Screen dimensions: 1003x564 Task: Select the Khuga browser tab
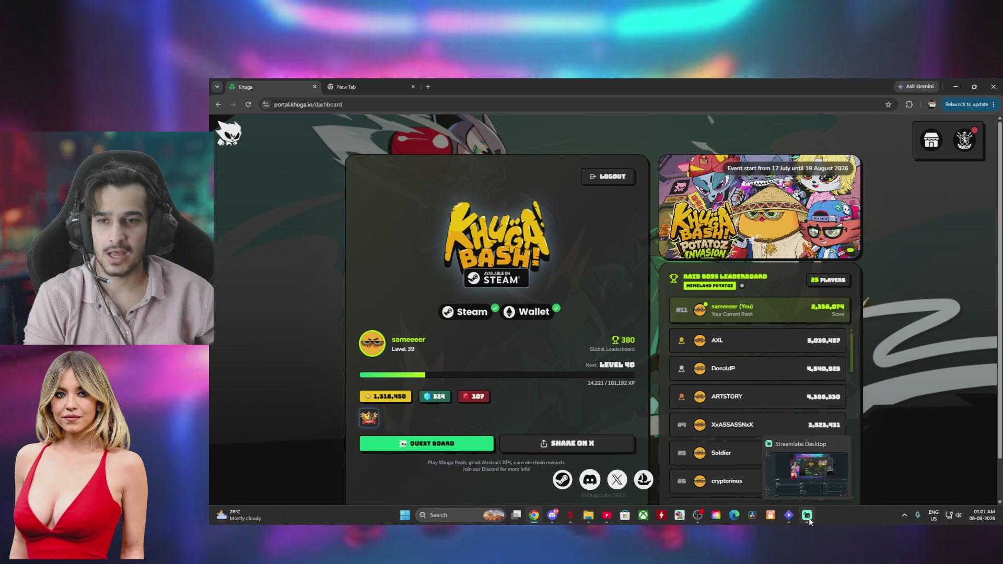(273, 87)
